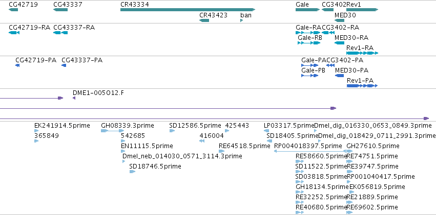The image size is (436, 215).
Task: Click the SD18746.5prime EST feature
Action: [132, 172]
